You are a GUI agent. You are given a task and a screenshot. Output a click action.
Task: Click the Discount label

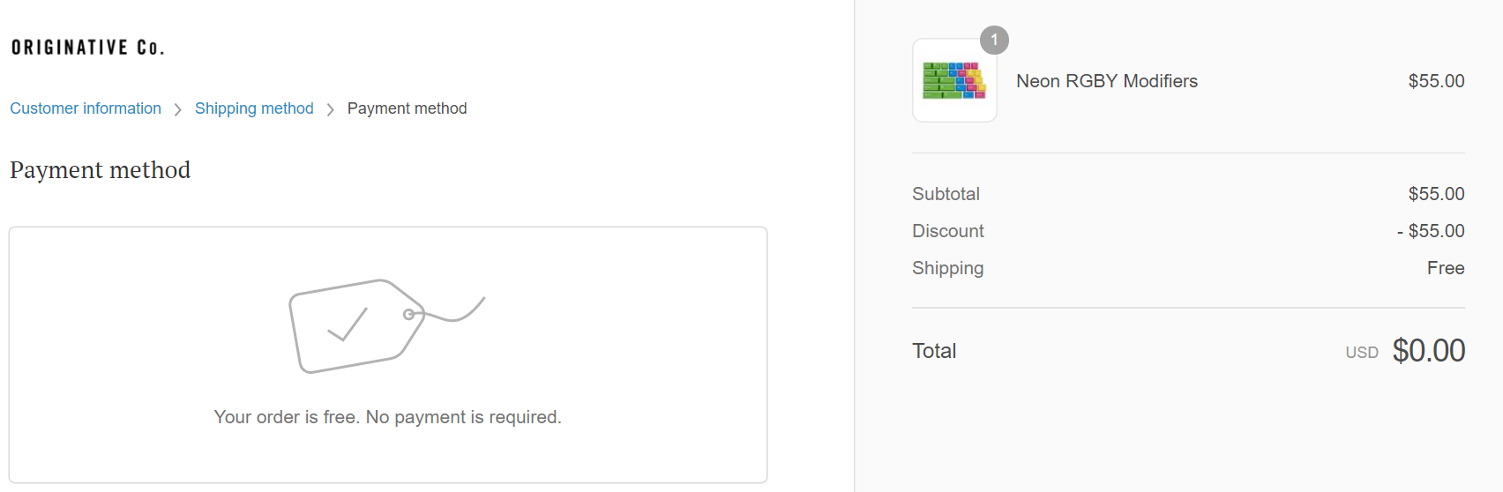947,231
